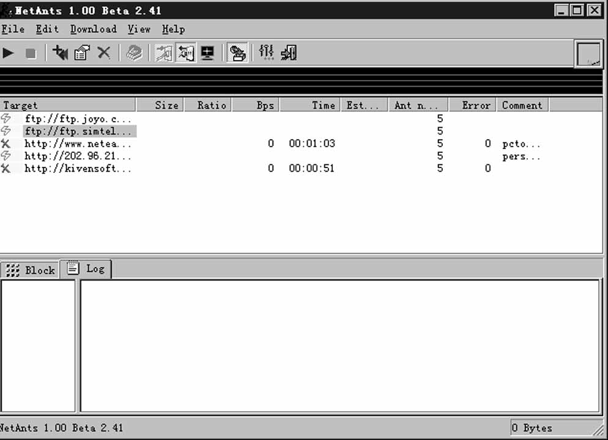Click the drop-basket monitor screen icon
Screen dimensions: 608x440
pyautogui.click(x=208, y=53)
